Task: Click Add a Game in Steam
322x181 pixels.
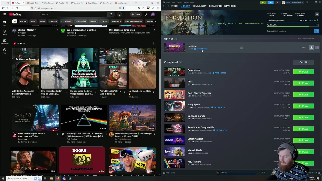Action: pos(169,173)
